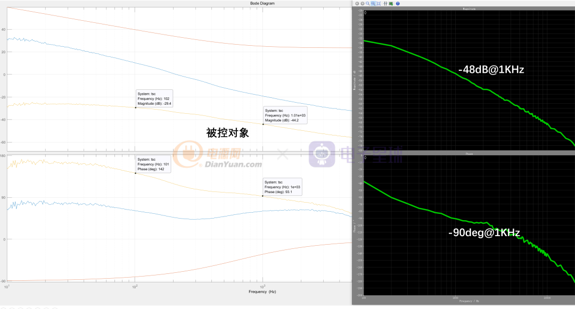Viewport: 575px width, 309px height.
Task: Click the forward arrow in plot toolbar
Action: click(363, 4)
